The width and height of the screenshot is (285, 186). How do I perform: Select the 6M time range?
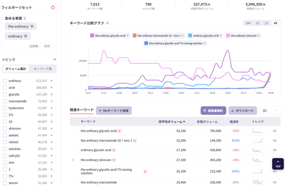click(x=248, y=23)
